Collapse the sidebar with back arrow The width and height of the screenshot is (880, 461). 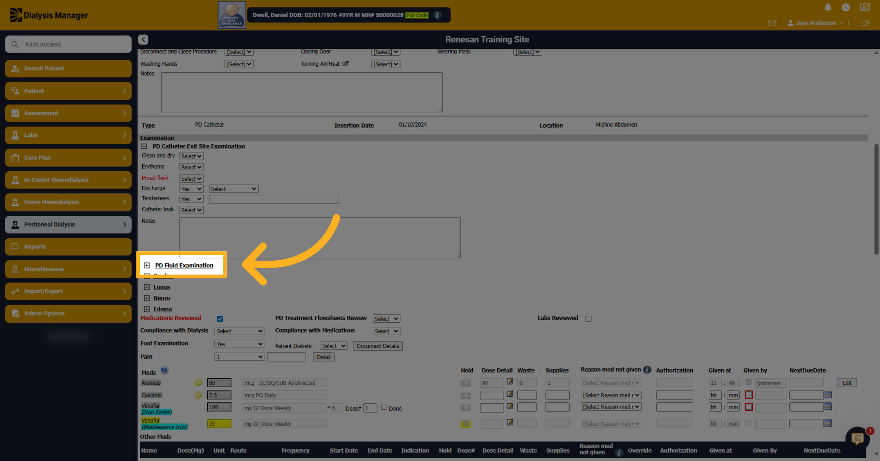[143, 39]
